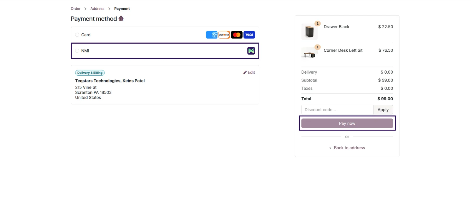The width and height of the screenshot is (471, 220).
Task: Click the Taxes label
Action: pyautogui.click(x=307, y=88)
